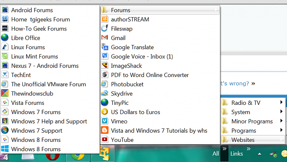Click the Gmail envelope icon
The height and width of the screenshot is (162, 287).
[x=105, y=37]
